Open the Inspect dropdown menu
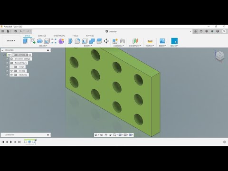The width and height of the screenshot is (228, 171). click(x=150, y=46)
